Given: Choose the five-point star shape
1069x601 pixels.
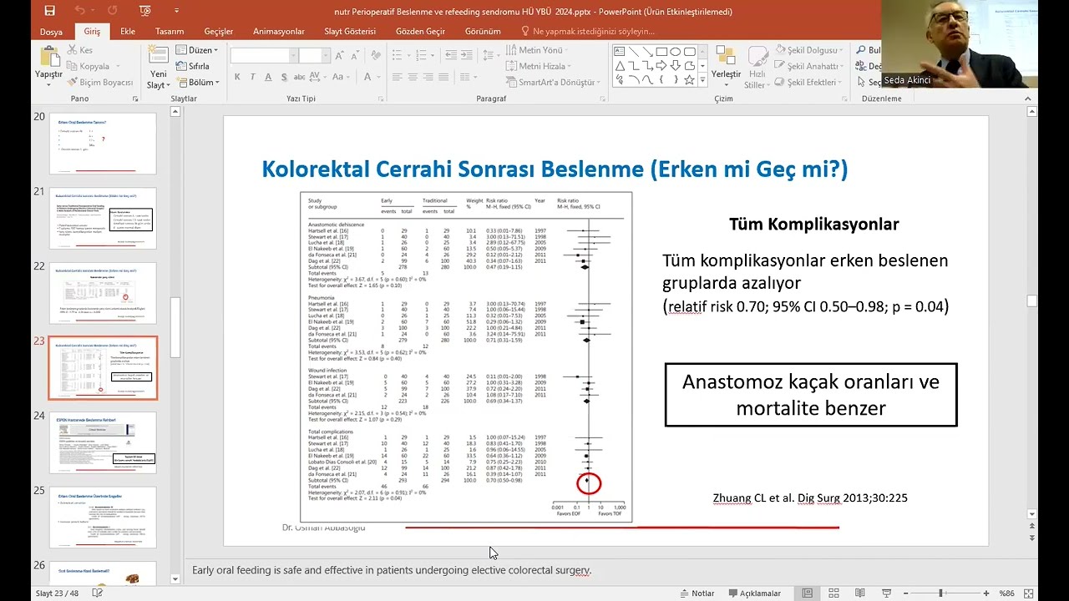Looking at the screenshot, I should 689,80.
